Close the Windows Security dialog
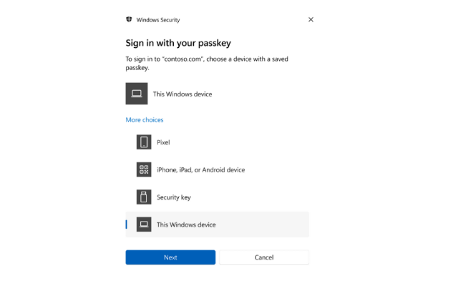The image size is (456, 281). click(311, 19)
